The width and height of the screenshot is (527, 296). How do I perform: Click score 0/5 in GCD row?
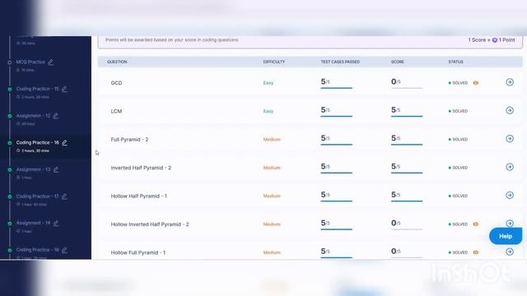396,81
